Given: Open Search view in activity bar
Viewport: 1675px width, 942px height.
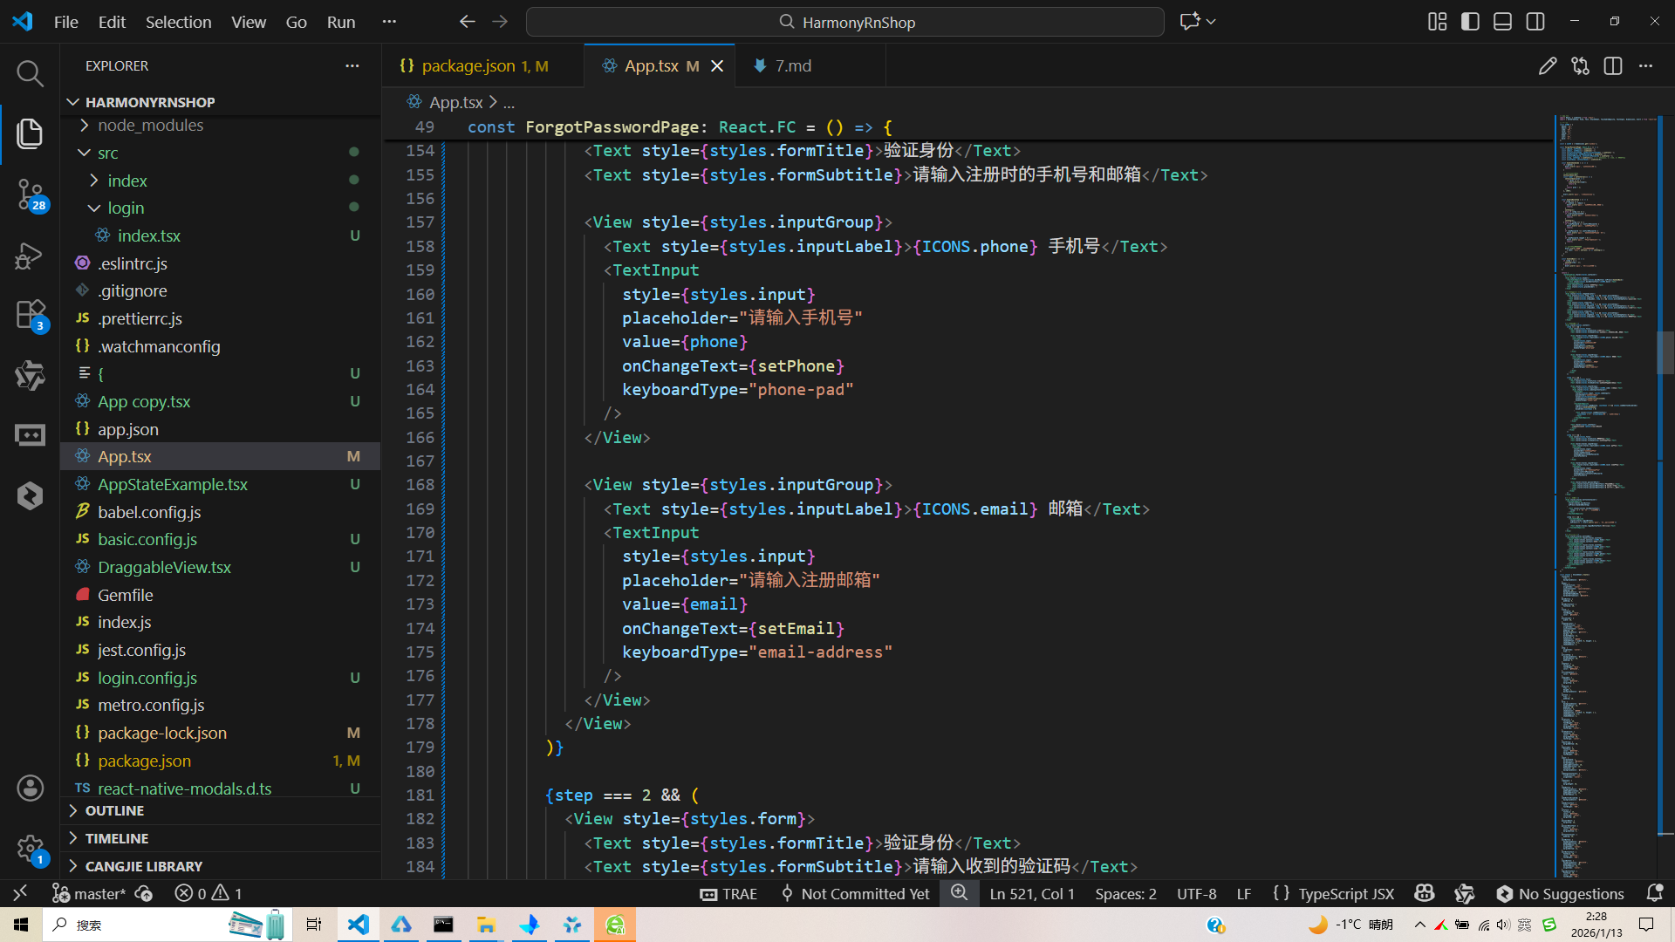Looking at the screenshot, I should click(30, 74).
